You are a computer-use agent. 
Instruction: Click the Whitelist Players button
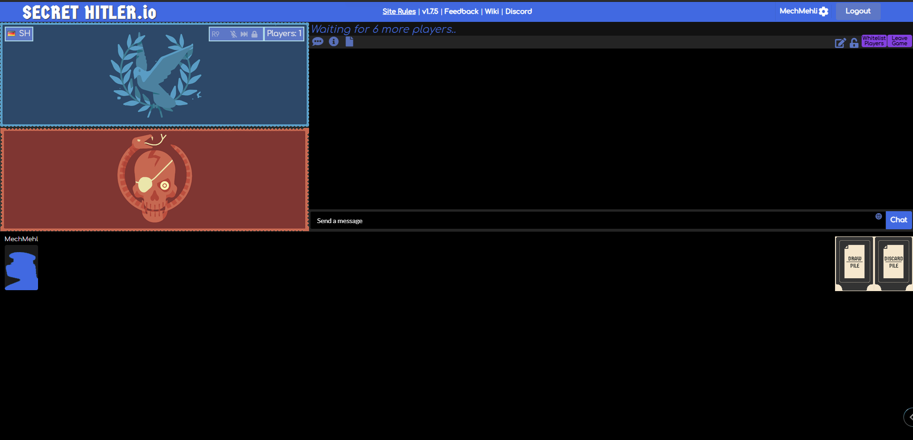(874, 41)
